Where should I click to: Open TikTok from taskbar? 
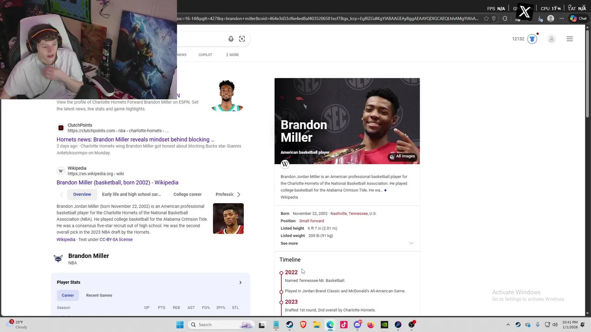[x=344, y=325]
